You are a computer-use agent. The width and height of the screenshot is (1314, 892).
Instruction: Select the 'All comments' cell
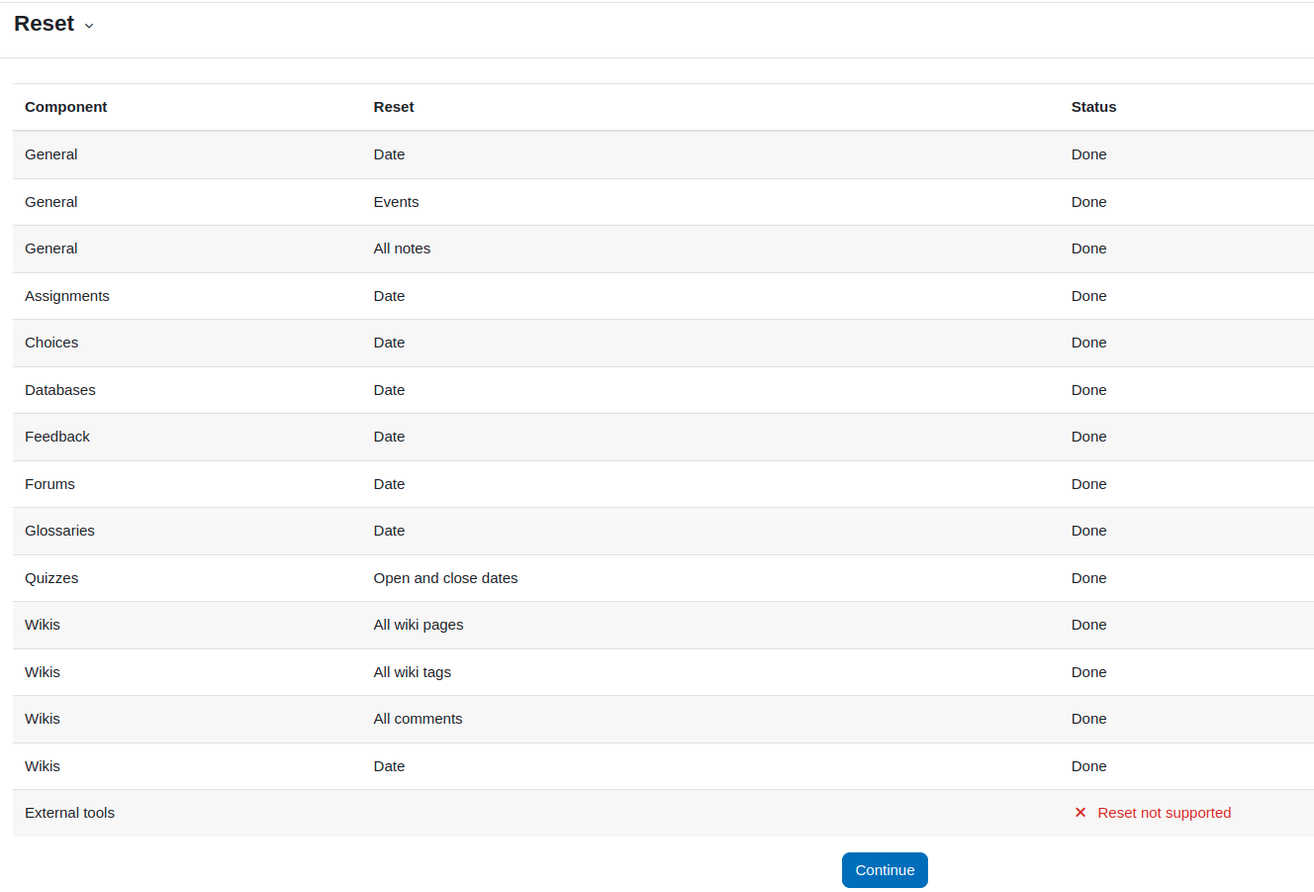418,719
